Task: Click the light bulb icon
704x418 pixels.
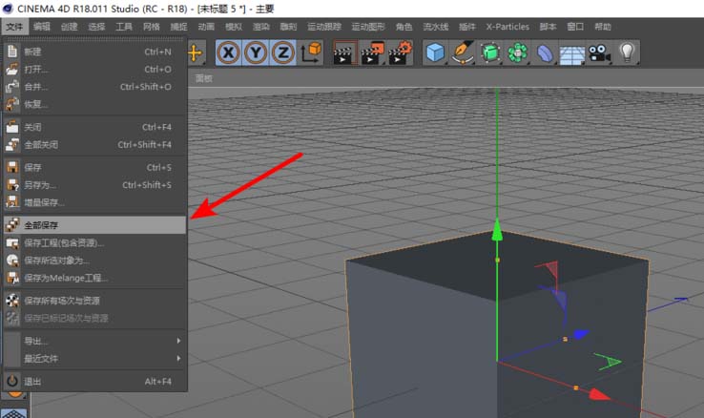Action: [x=628, y=53]
